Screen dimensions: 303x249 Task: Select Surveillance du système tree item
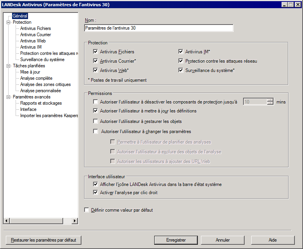click(x=42, y=60)
